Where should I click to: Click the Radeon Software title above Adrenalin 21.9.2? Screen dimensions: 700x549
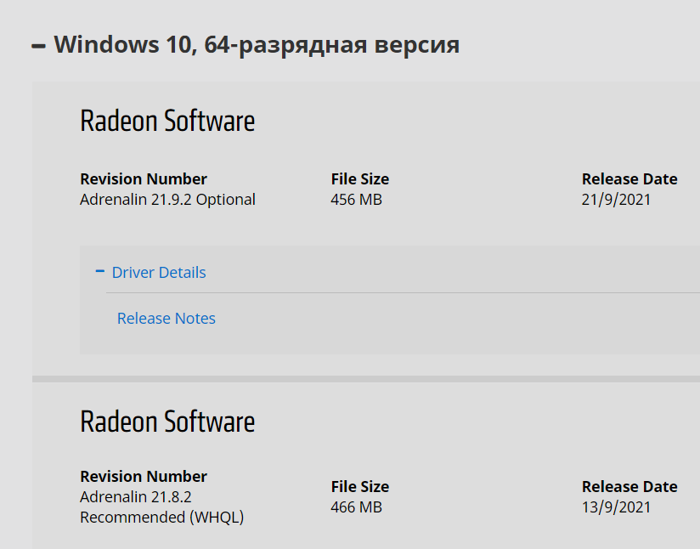(167, 121)
